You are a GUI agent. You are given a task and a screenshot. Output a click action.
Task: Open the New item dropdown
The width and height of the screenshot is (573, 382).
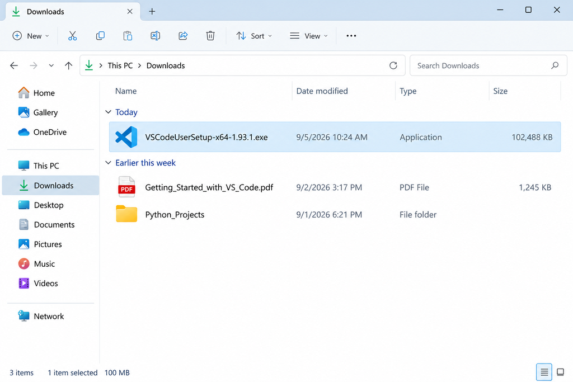pyautogui.click(x=31, y=36)
